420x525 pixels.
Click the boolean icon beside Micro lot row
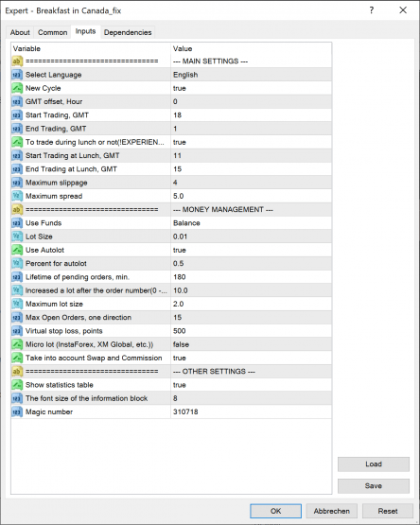tap(17, 344)
